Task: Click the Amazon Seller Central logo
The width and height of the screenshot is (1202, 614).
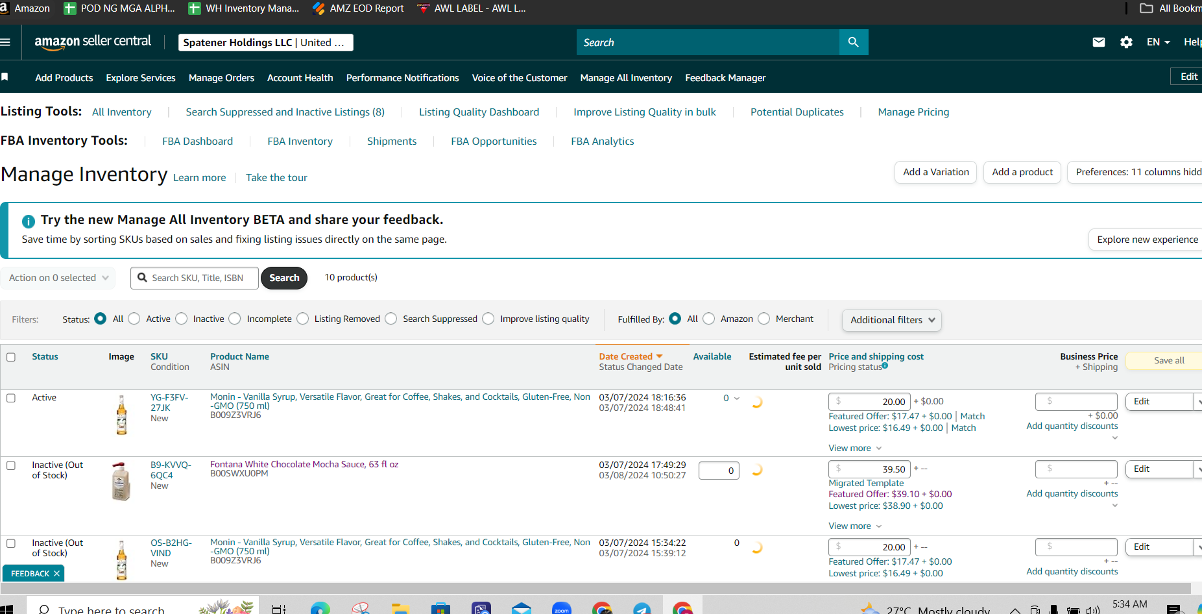Action: [x=93, y=42]
